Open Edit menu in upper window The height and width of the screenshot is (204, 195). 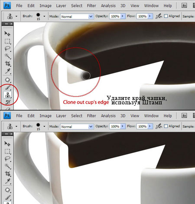tap(31, 6)
